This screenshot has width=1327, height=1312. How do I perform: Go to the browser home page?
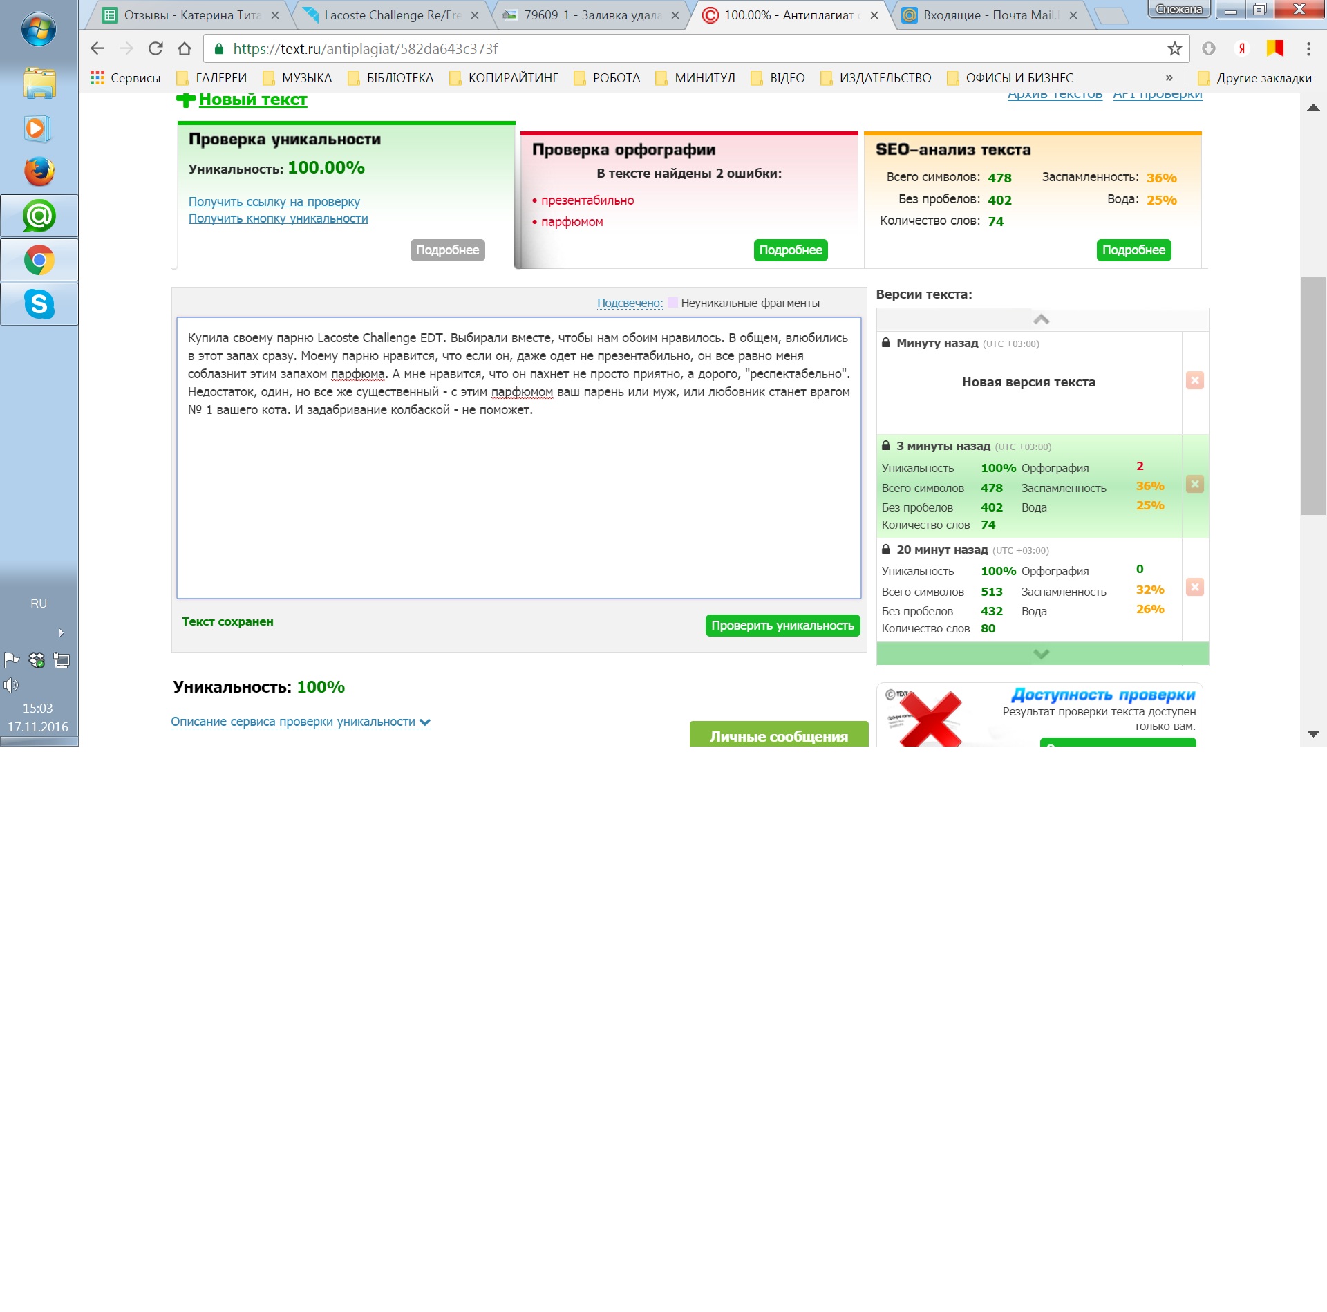pyautogui.click(x=185, y=48)
